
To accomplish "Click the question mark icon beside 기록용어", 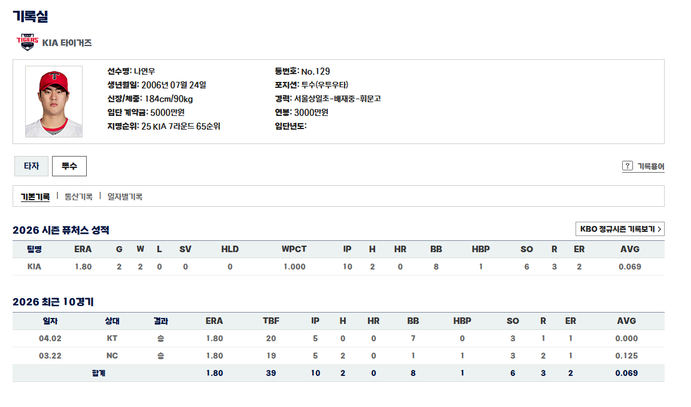I will coord(628,166).
